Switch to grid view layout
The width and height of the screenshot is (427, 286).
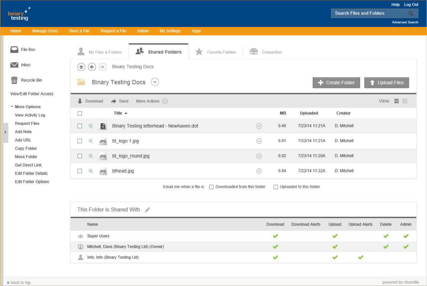405,101
